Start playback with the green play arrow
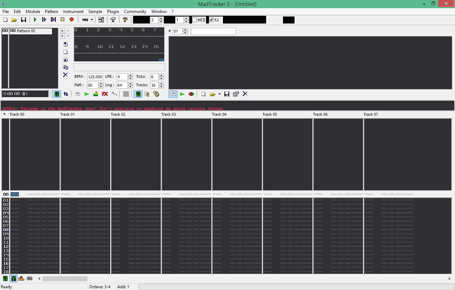The width and height of the screenshot is (455, 290). (35, 20)
